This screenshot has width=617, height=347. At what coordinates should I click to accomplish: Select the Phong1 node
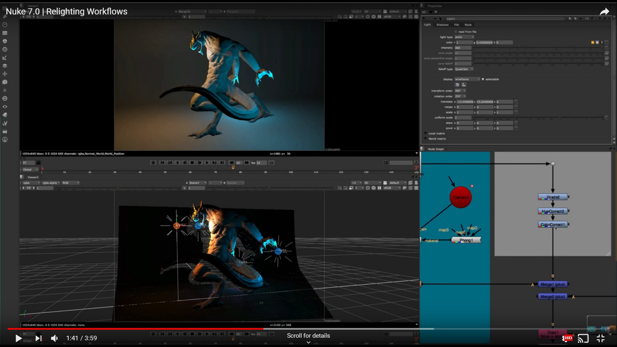pyautogui.click(x=466, y=240)
